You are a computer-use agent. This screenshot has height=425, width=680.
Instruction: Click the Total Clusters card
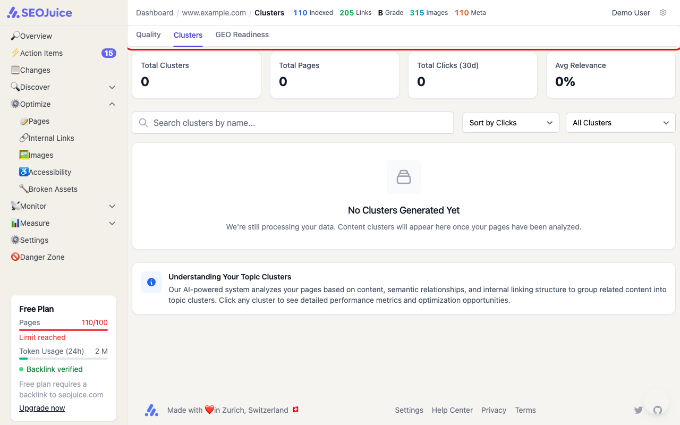click(197, 75)
